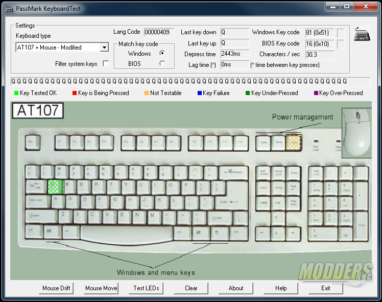Click the Z key on keyboard image
This screenshot has height=302, width=382.
65,217
